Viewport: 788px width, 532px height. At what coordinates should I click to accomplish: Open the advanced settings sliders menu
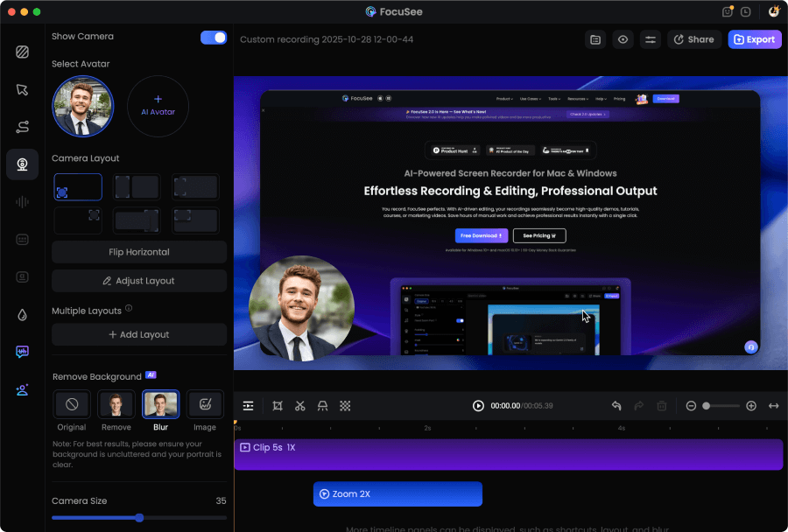650,39
